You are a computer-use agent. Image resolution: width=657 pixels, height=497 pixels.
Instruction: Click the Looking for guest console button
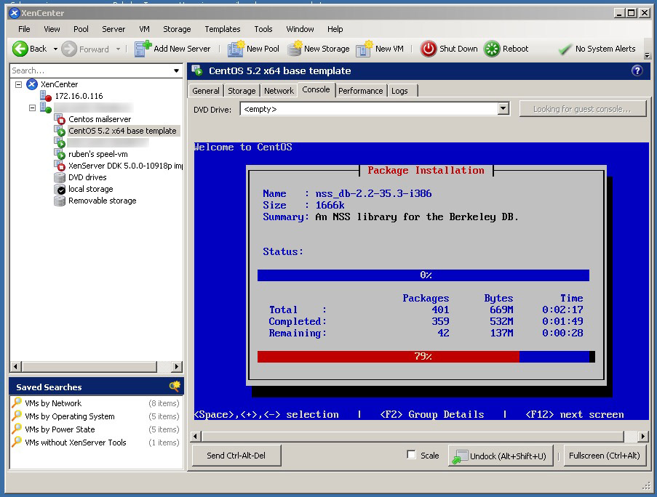point(582,109)
